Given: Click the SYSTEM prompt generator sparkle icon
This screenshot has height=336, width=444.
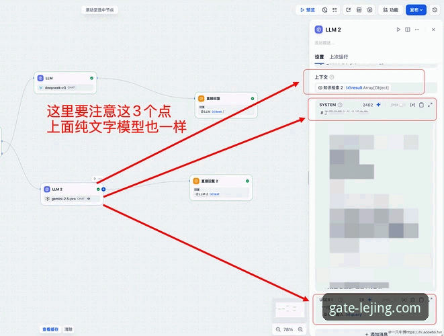Looking at the screenshot, I should click(379, 105).
